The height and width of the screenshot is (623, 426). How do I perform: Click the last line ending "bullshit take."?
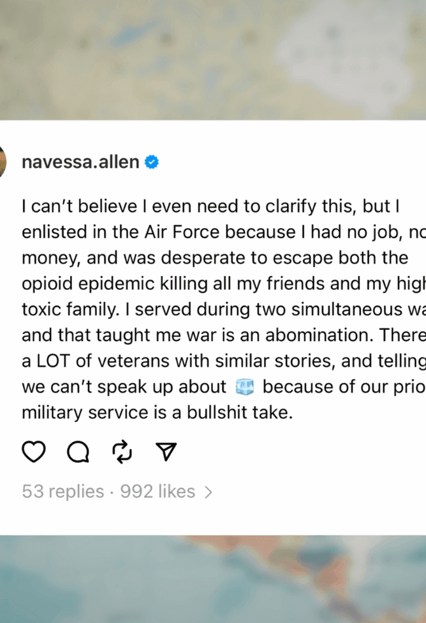click(156, 413)
